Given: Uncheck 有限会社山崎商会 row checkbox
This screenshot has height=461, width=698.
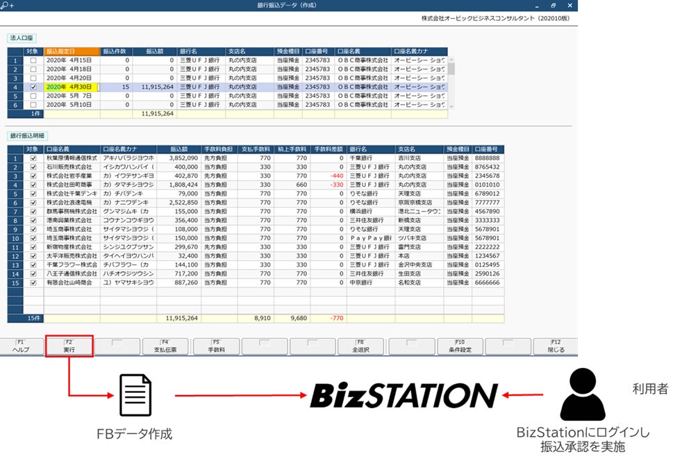Looking at the screenshot, I should click(x=33, y=283).
